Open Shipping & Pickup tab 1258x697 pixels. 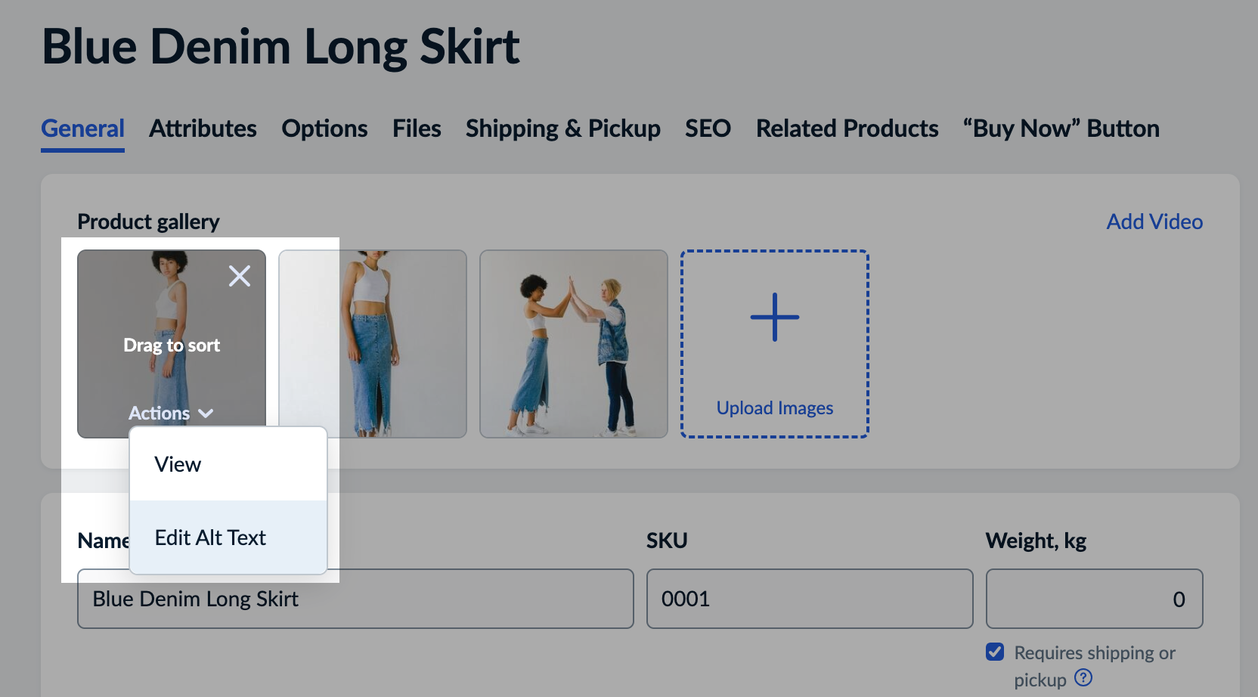tap(562, 129)
